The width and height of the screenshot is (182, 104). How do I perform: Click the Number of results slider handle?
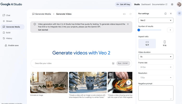[139, 30]
